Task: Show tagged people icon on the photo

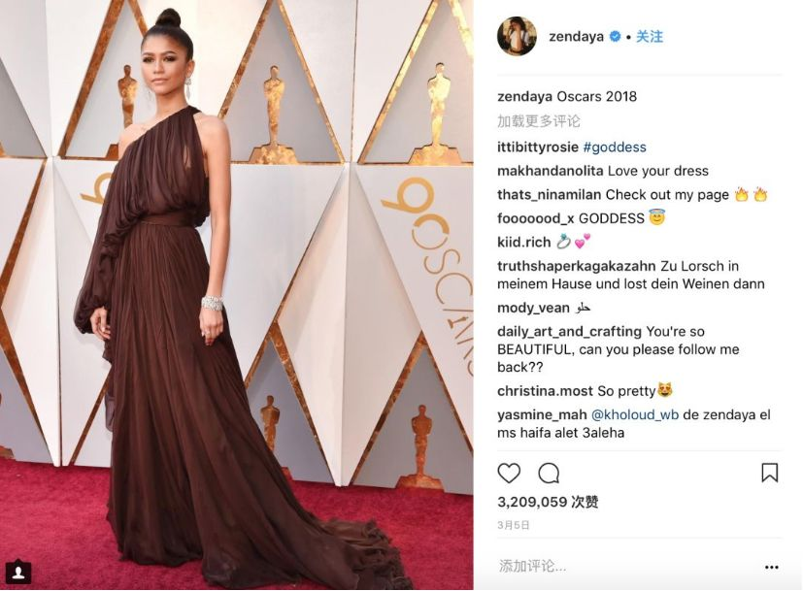Action: pos(18,572)
